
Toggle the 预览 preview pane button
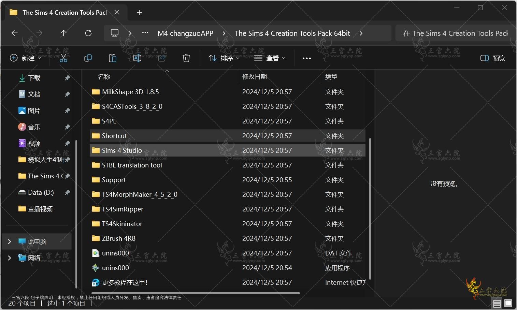[492, 58]
